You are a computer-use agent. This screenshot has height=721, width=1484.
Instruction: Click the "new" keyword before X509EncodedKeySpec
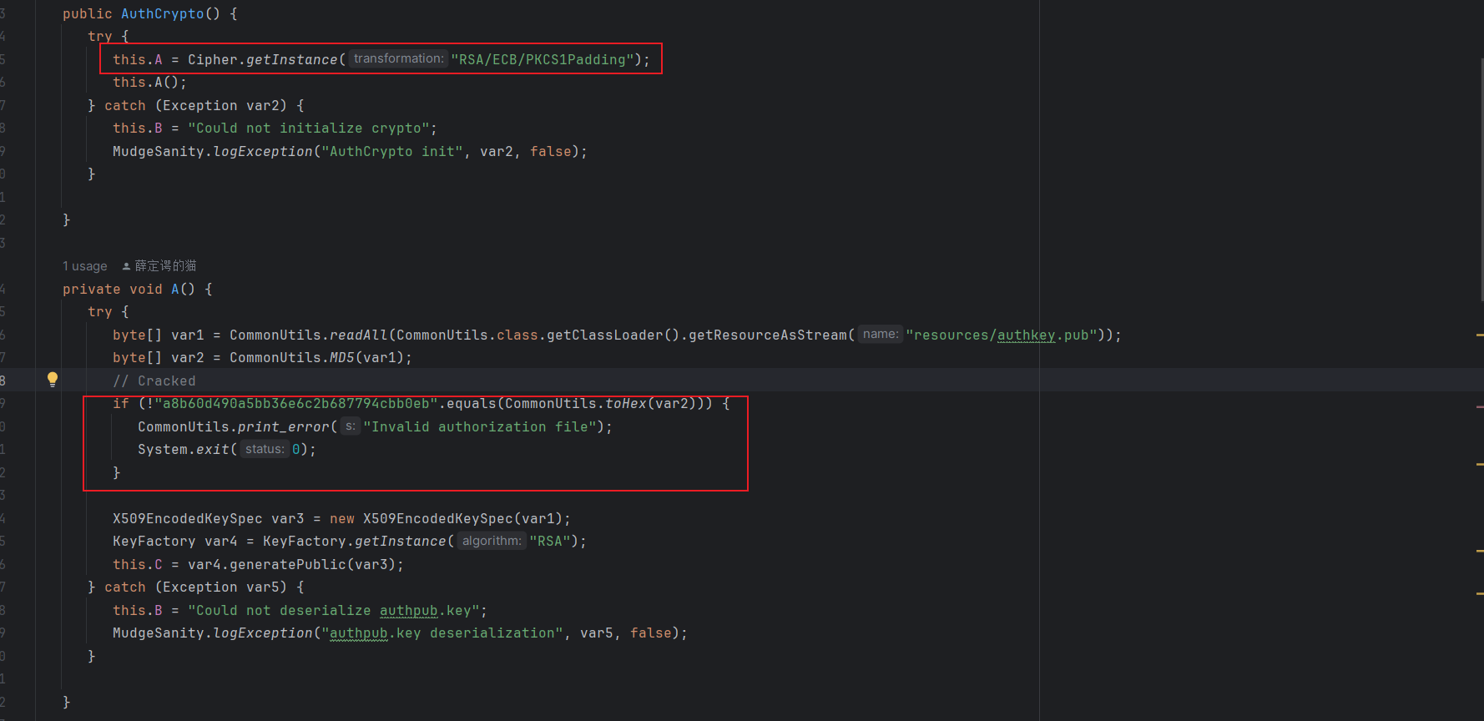coord(342,519)
